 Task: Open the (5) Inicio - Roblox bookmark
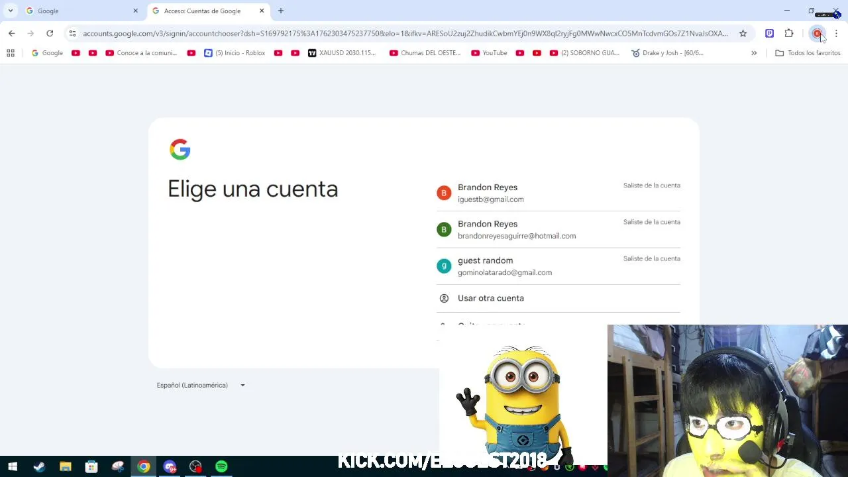tap(235, 53)
